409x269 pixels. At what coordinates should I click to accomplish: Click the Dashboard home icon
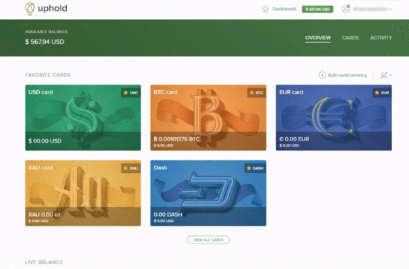coord(265,9)
